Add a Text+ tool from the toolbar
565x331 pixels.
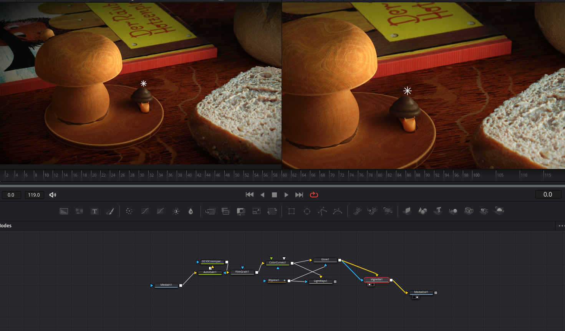[x=94, y=211]
